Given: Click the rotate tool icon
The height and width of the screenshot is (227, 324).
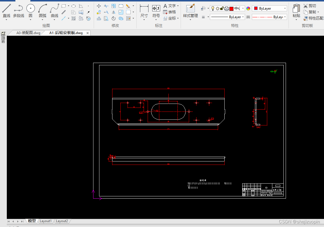Looking at the screenshot, I should (114, 18).
